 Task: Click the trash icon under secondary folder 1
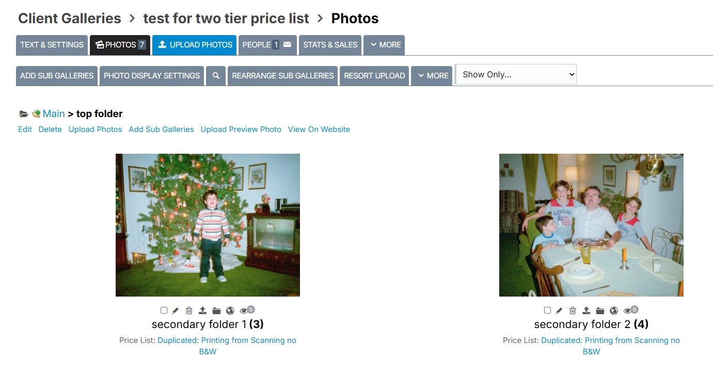(x=189, y=310)
